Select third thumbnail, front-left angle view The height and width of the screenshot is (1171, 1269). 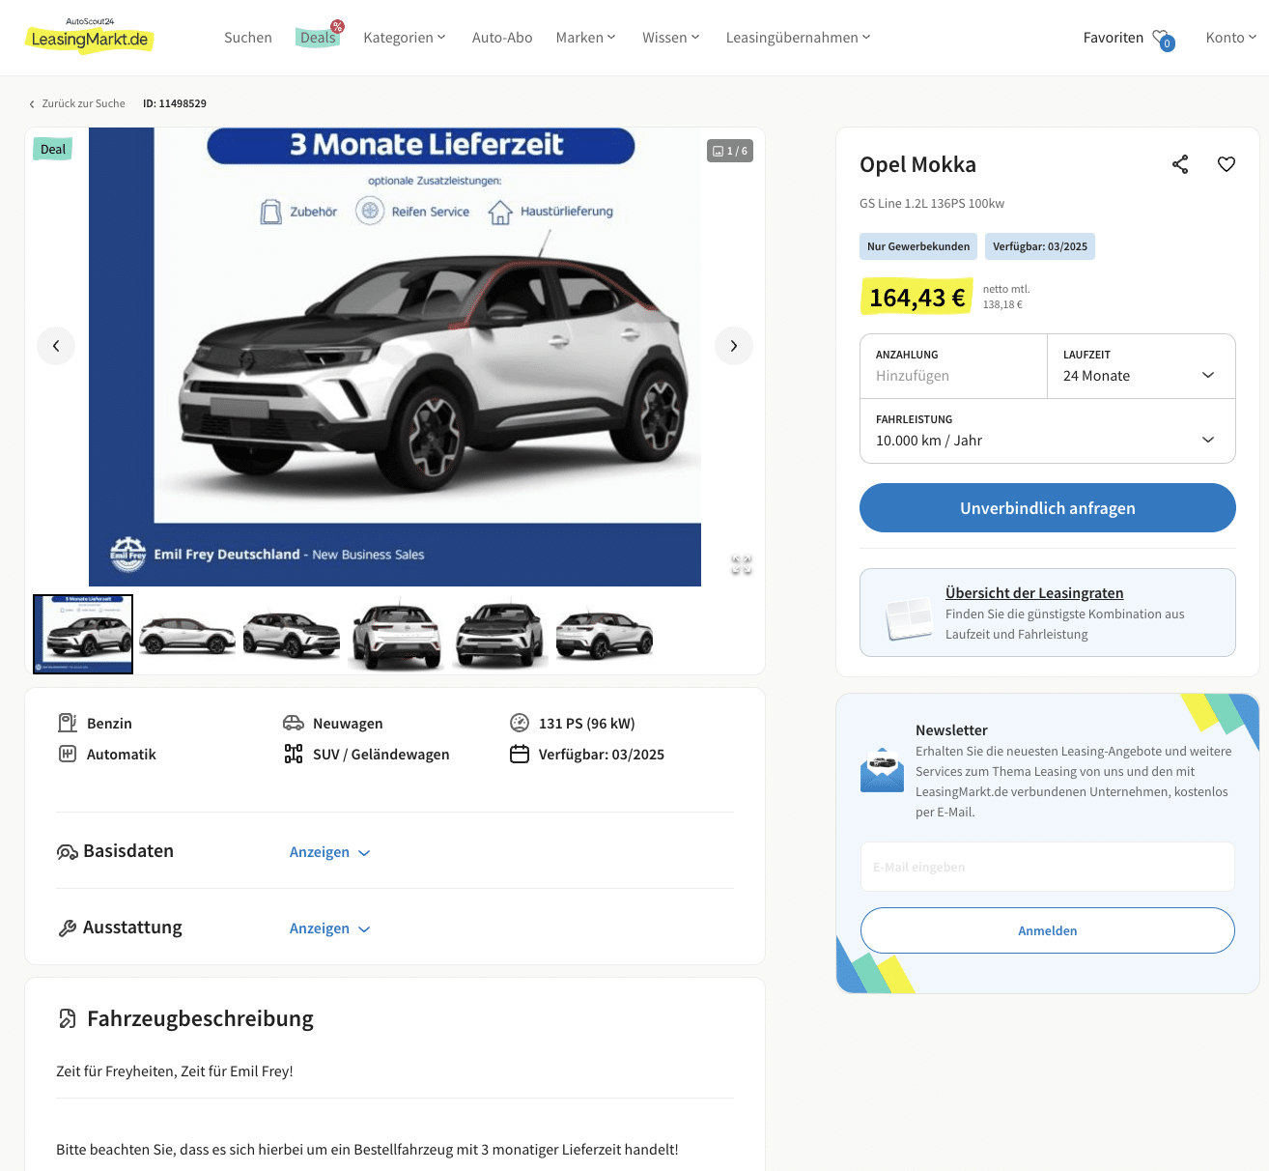292,634
